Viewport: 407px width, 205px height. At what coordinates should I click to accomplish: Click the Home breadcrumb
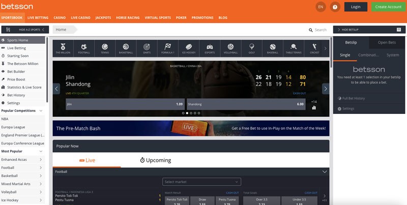click(x=61, y=30)
